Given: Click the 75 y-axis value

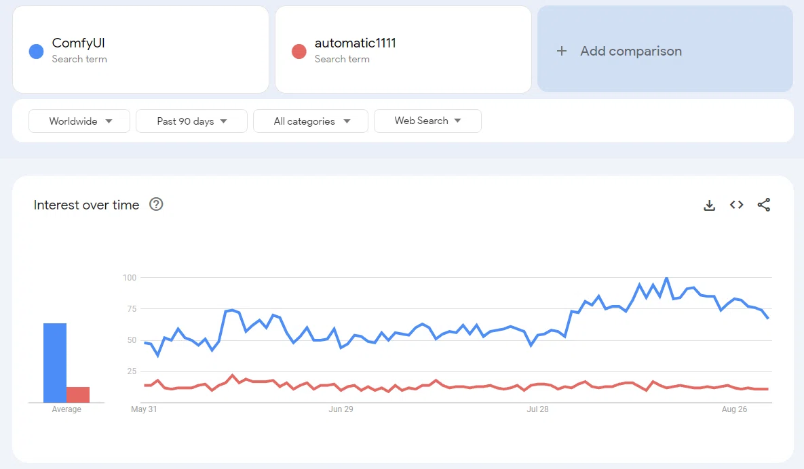Looking at the screenshot, I should coord(132,309).
